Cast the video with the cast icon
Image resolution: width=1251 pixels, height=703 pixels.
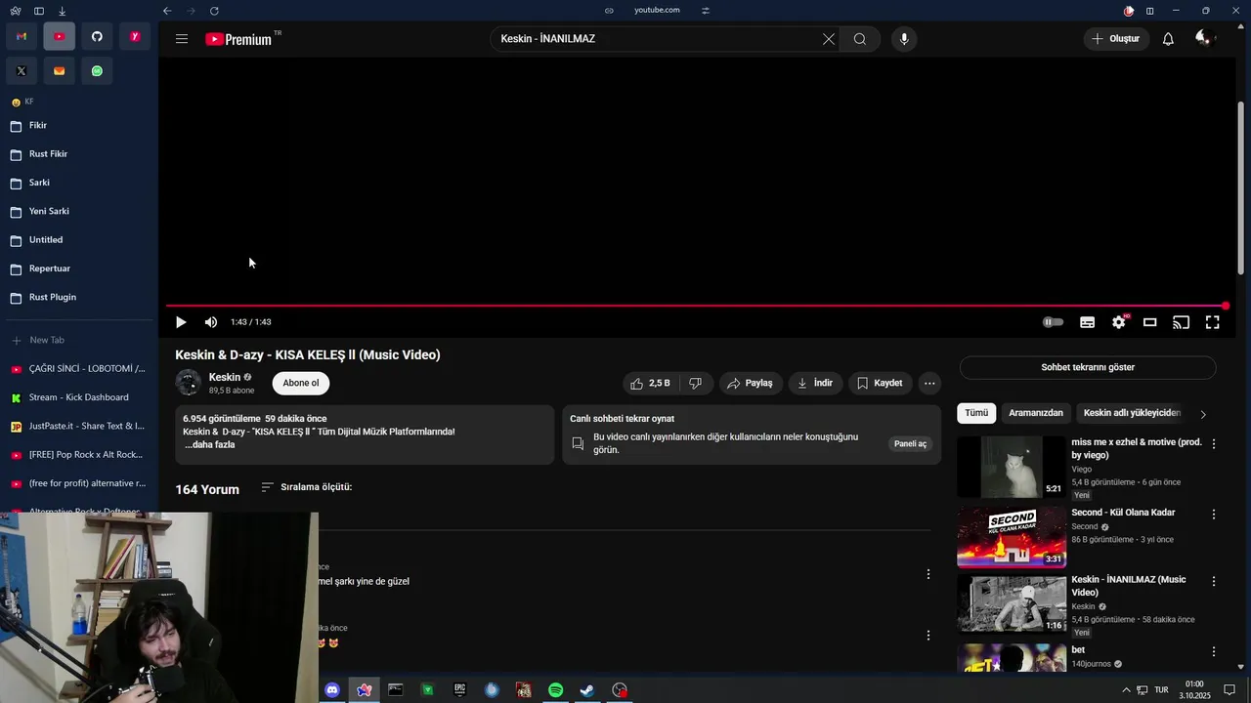1182,322
